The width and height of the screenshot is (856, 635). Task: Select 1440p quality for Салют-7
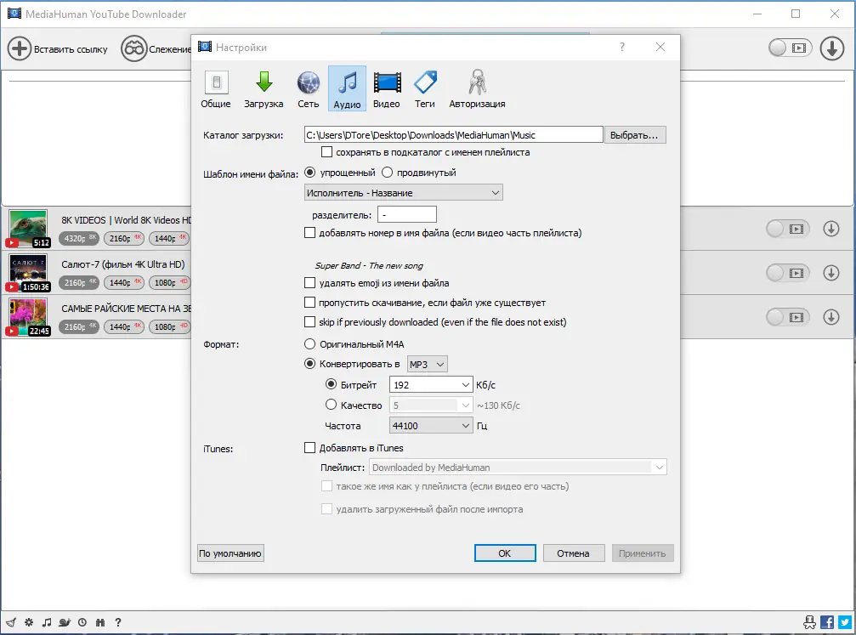tap(124, 282)
